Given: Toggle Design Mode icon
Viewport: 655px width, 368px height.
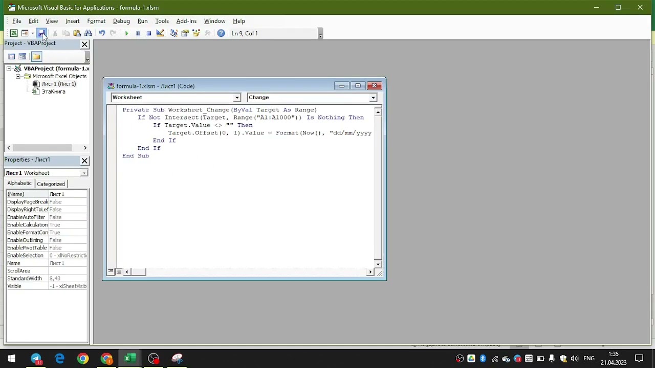Looking at the screenshot, I should [x=160, y=33].
